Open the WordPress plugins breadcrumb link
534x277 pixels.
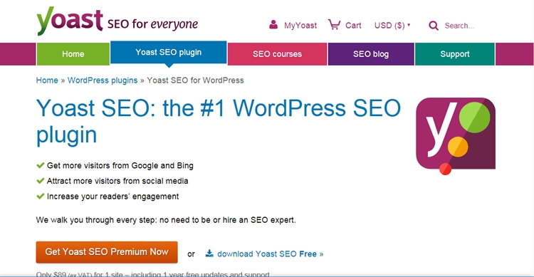(x=103, y=80)
